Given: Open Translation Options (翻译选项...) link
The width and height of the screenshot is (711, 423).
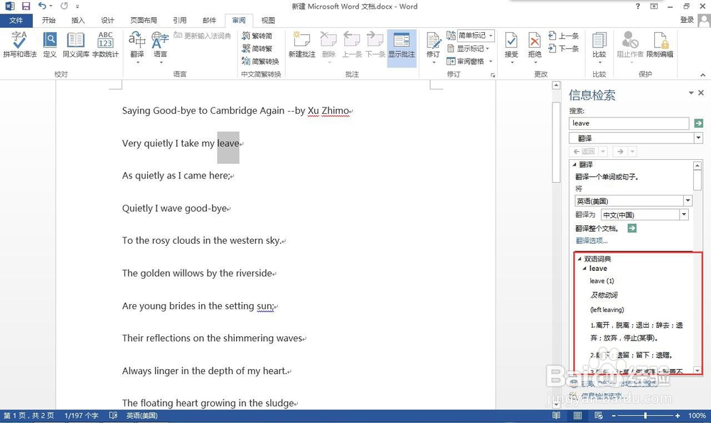Looking at the screenshot, I should pyautogui.click(x=592, y=241).
